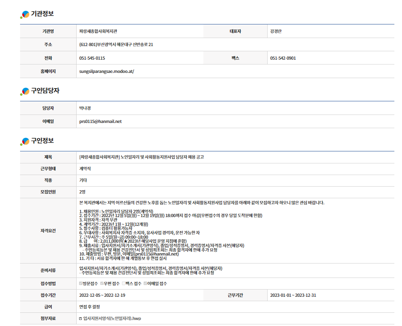Image resolution: width=402 pixels, height=326 pixels.
Task: Toggle the 우편 접수 checkbox
Action: (102, 283)
